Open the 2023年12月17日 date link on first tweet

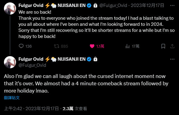(x=148, y=5)
